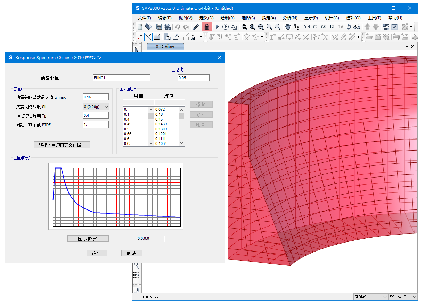Image resolution: width=425 pixels, height=304 pixels.
Task: Open the 定义(D) menu
Action: (206, 18)
